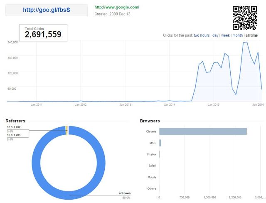This screenshot has height=203, width=266.
Task: Click the QR code image
Action: [x=245, y=17]
